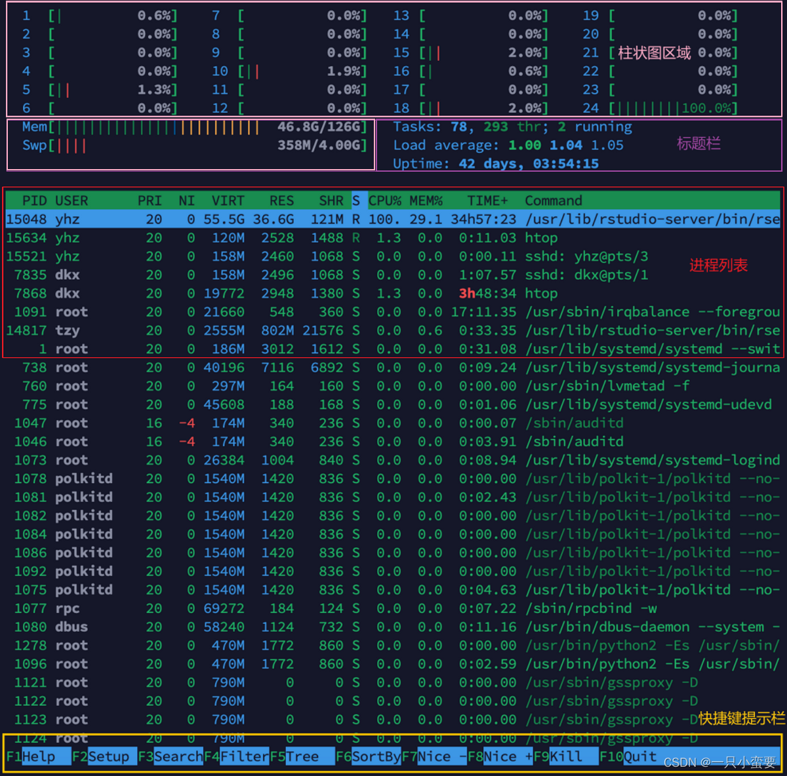Click the Swp usage meter bar

195,145
